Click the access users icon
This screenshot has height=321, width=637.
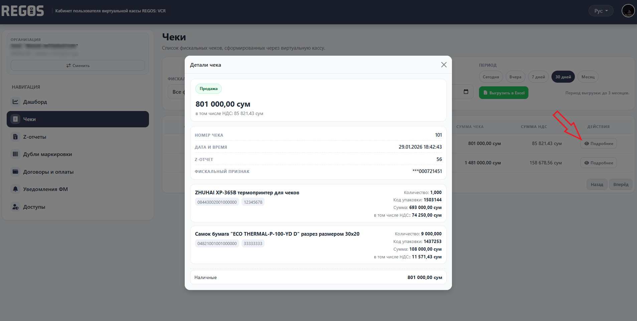15,207
